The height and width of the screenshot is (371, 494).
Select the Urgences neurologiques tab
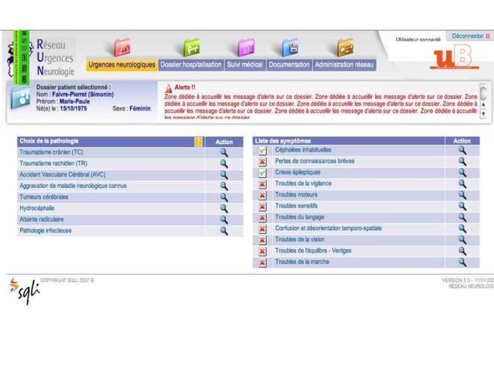(x=122, y=65)
